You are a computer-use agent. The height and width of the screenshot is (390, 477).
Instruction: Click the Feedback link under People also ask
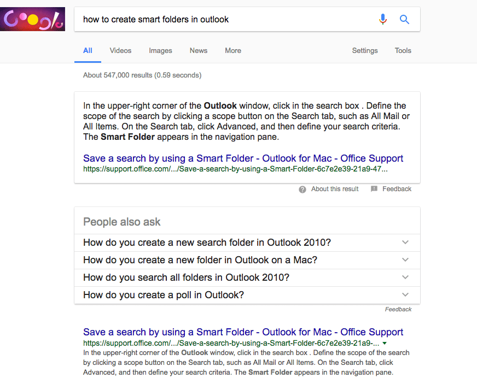click(398, 309)
